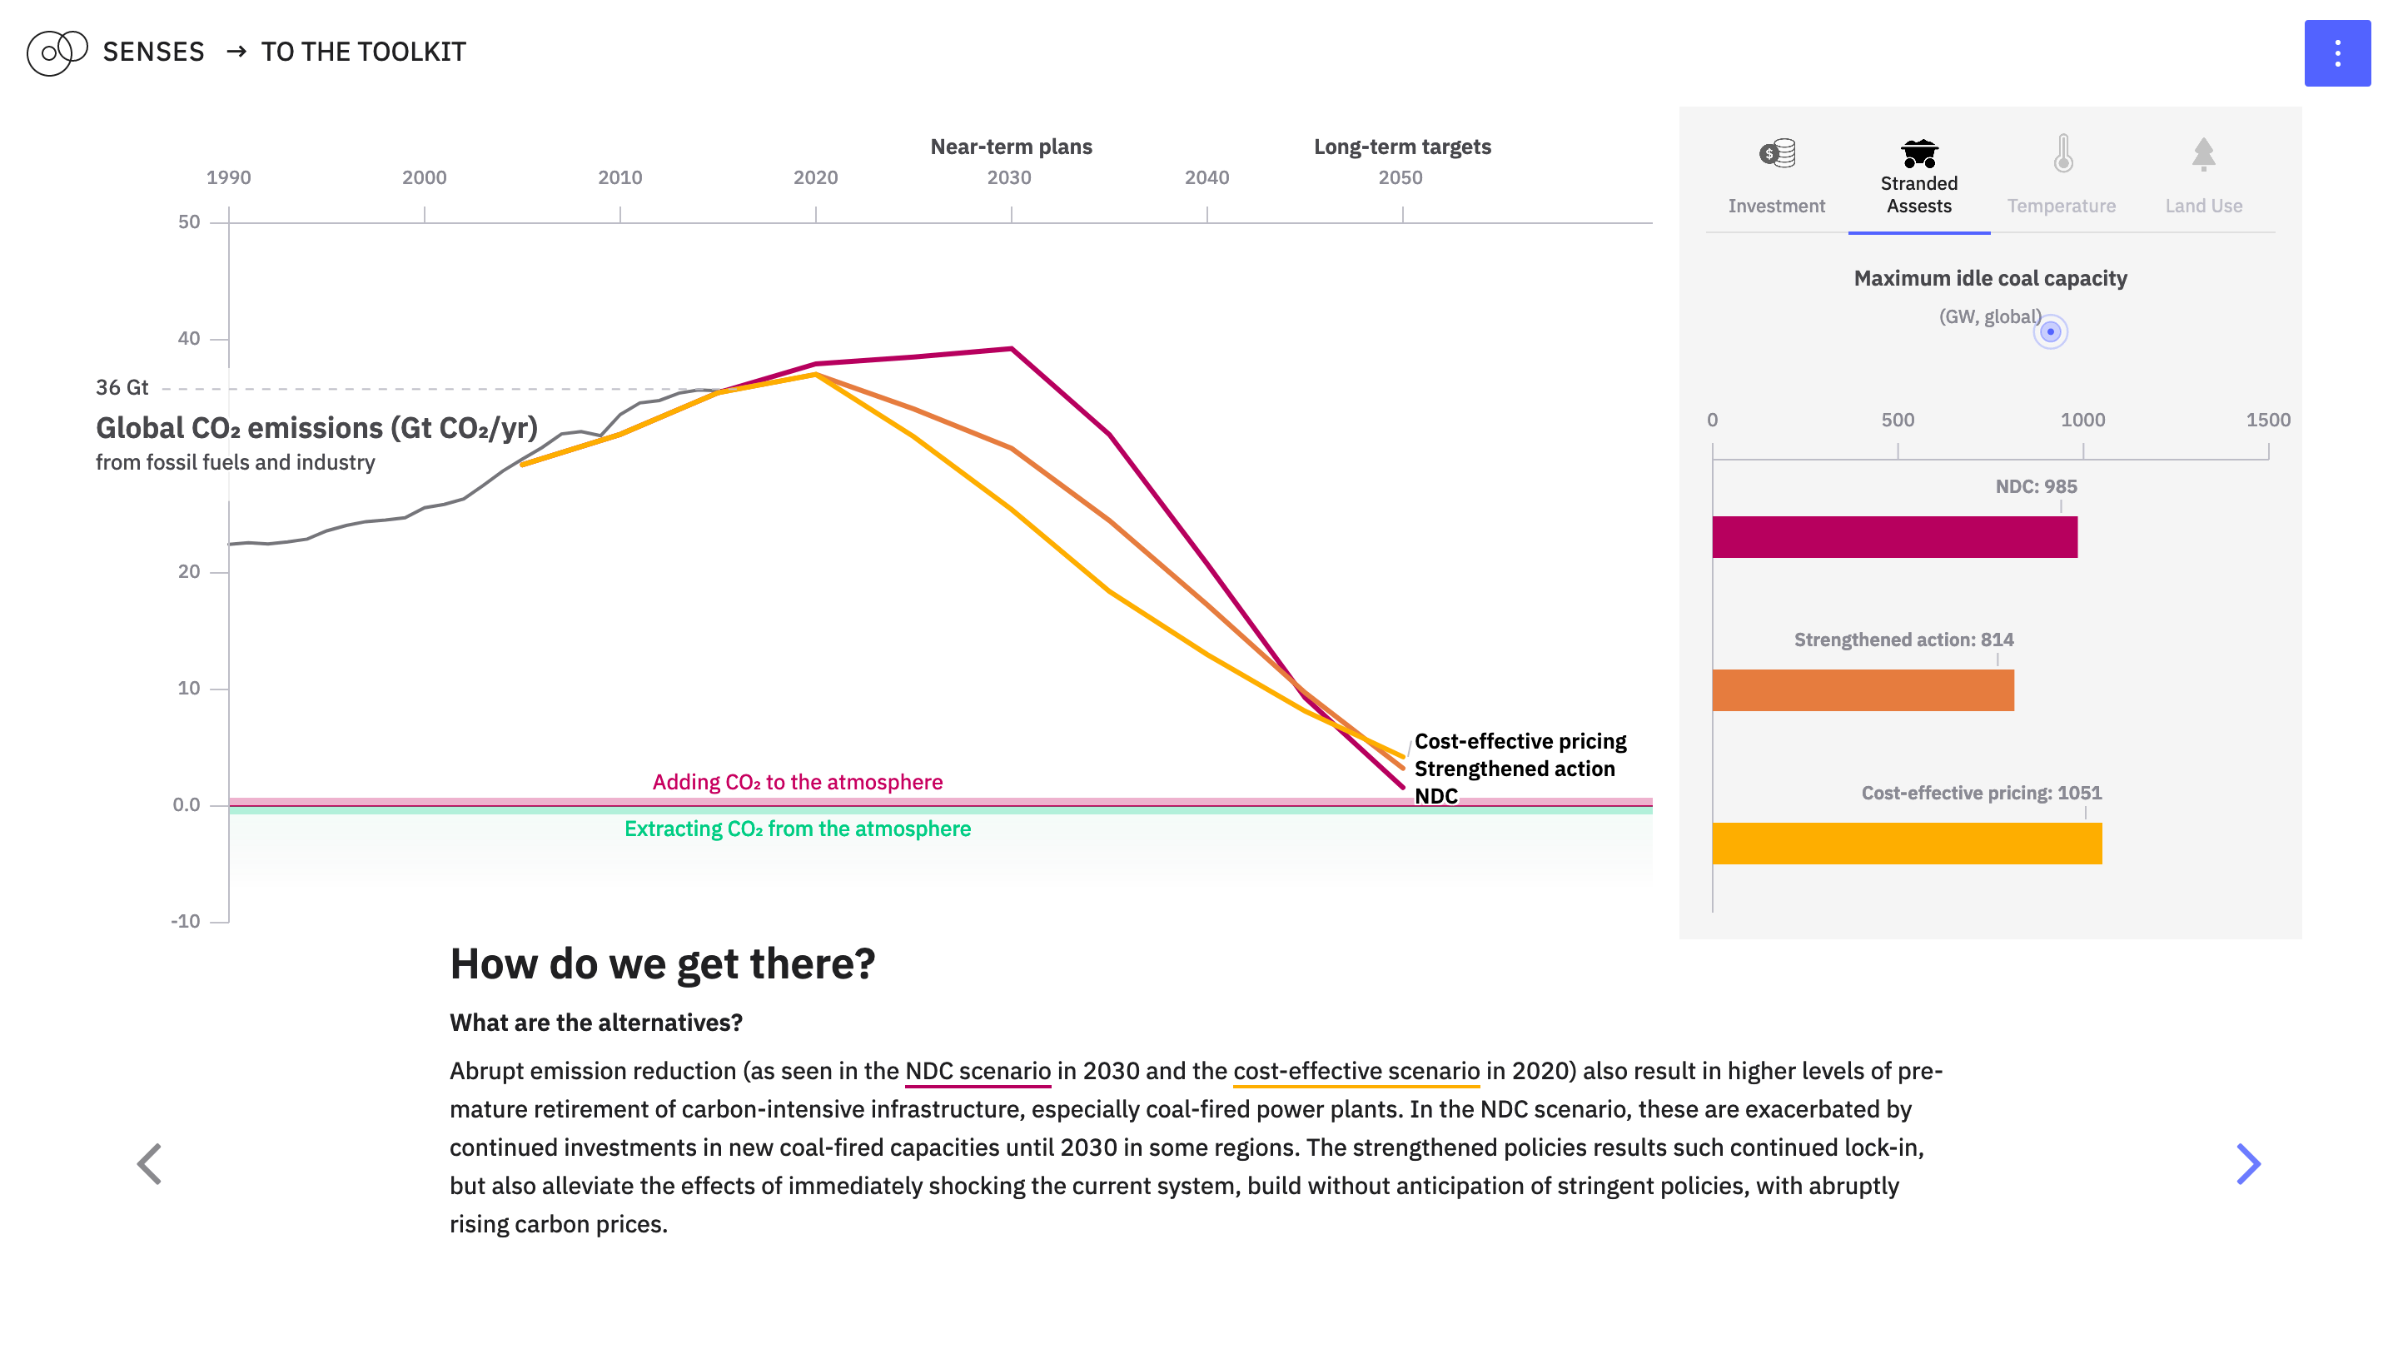Image resolution: width=2398 pixels, height=1349 pixels.
Task: Click the yellow Cost-effective pricing 1051 bar
Action: tap(1907, 844)
